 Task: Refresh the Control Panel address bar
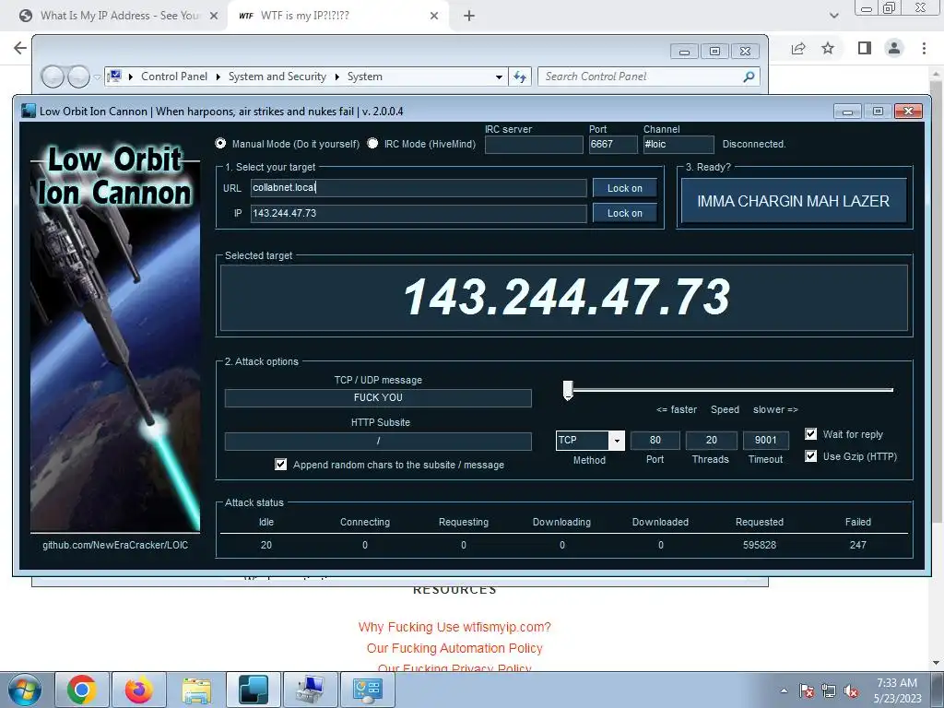pos(520,77)
